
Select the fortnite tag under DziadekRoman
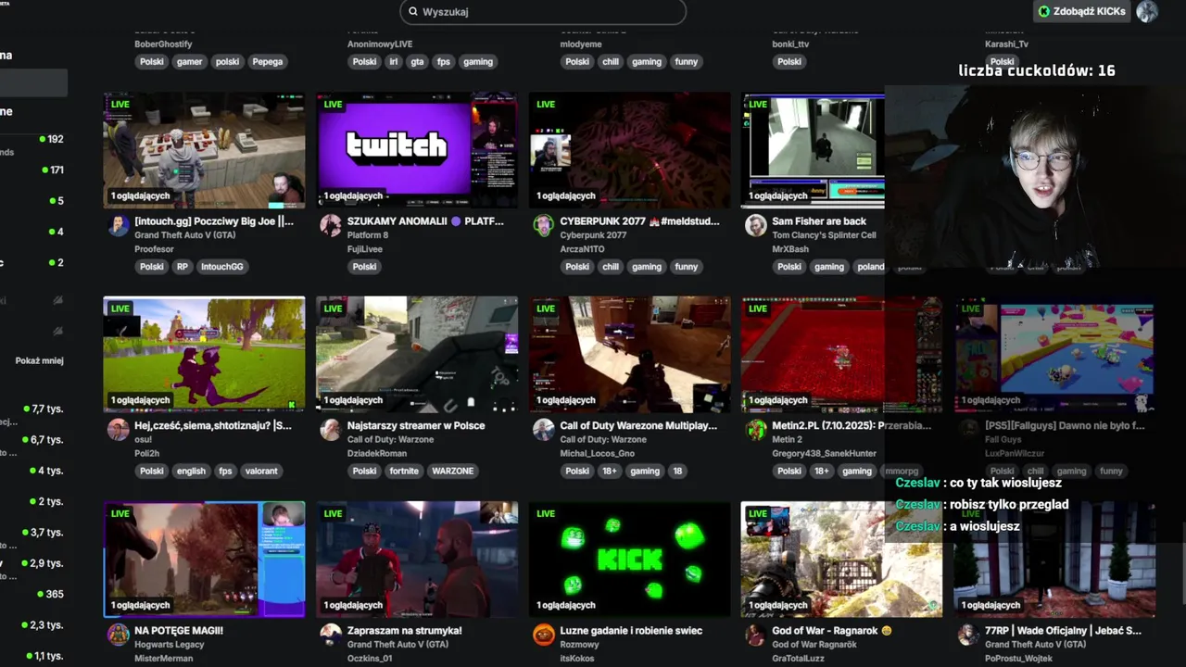(x=404, y=472)
